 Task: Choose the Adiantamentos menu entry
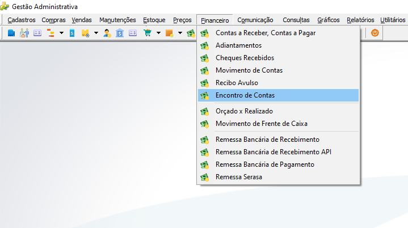pyautogui.click(x=278, y=45)
